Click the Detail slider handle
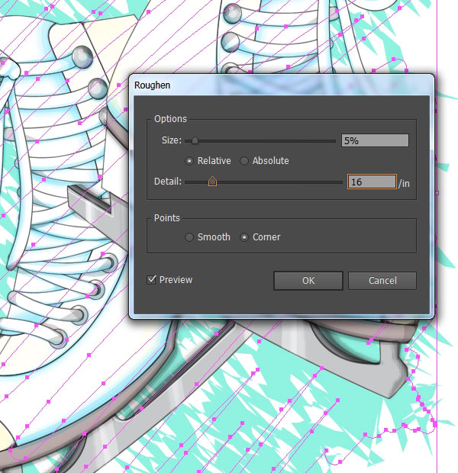Screen dimensions: 458x473 [212, 182]
